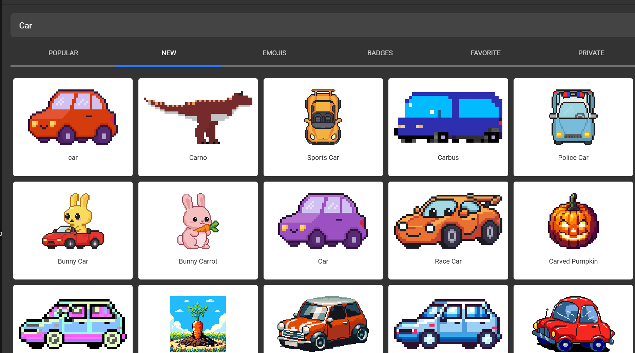Choose the orange Race Car image

448,221
